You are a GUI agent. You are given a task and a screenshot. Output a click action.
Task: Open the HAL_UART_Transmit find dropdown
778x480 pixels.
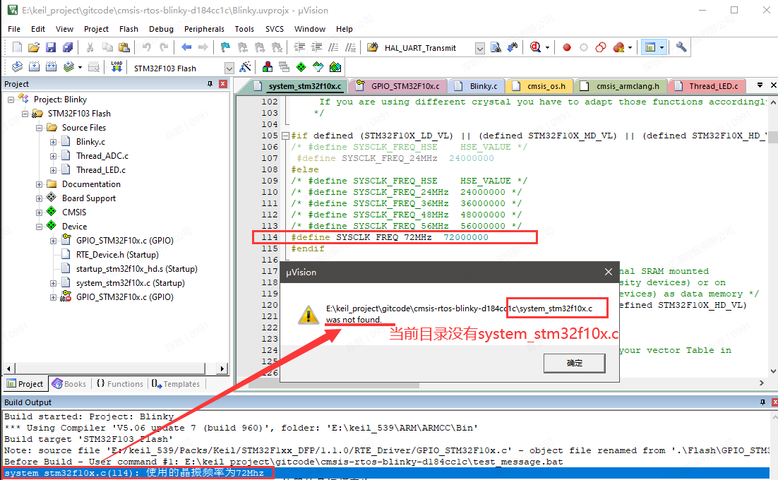(x=479, y=48)
